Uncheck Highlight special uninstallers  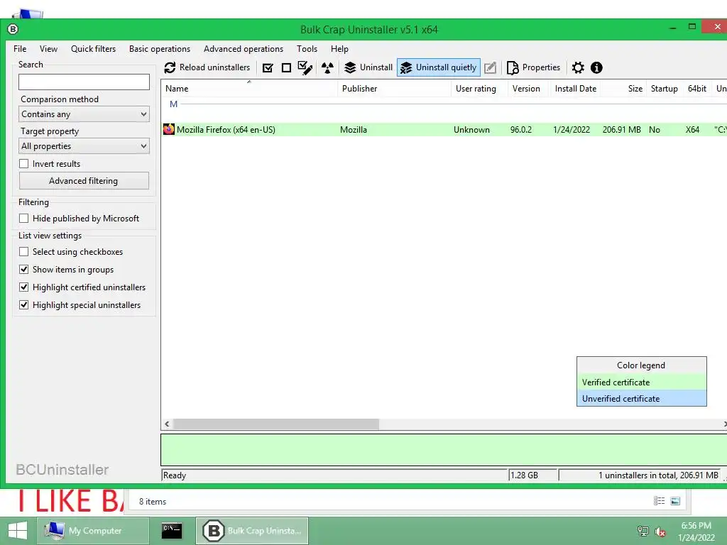coord(23,305)
